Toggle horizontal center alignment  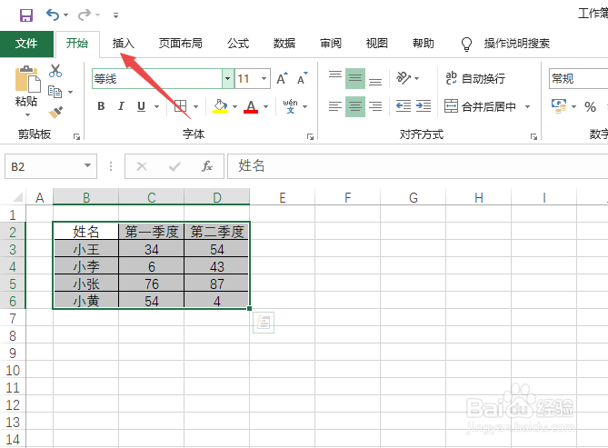click(355, 106)
